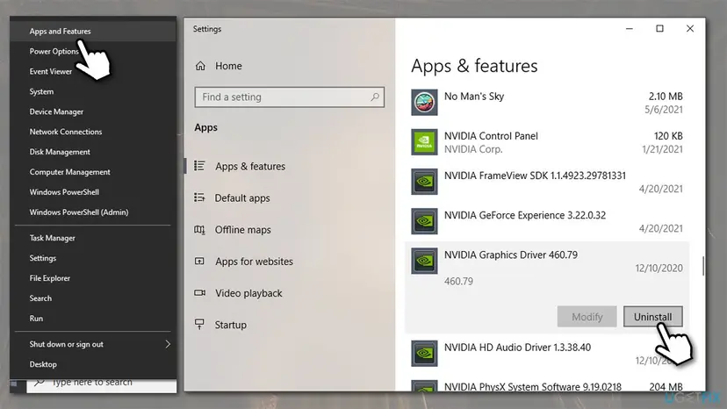Select NVIDIA Graphics Driver 460.79 title
Viewport: 727px width, 409px height.
(510, 255)
